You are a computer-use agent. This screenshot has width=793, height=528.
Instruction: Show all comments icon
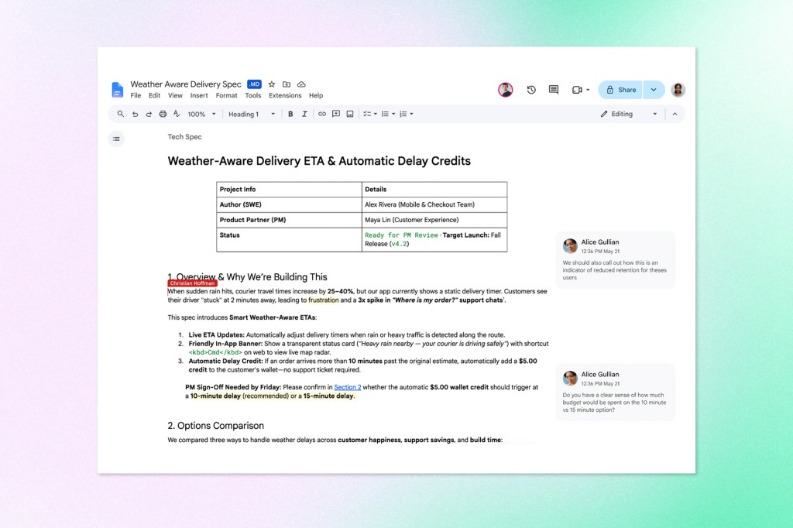(554, 90)
